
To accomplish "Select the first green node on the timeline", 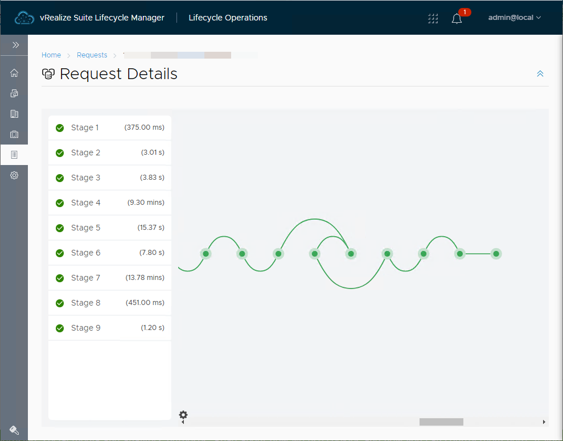I will (x=206, y=253).
